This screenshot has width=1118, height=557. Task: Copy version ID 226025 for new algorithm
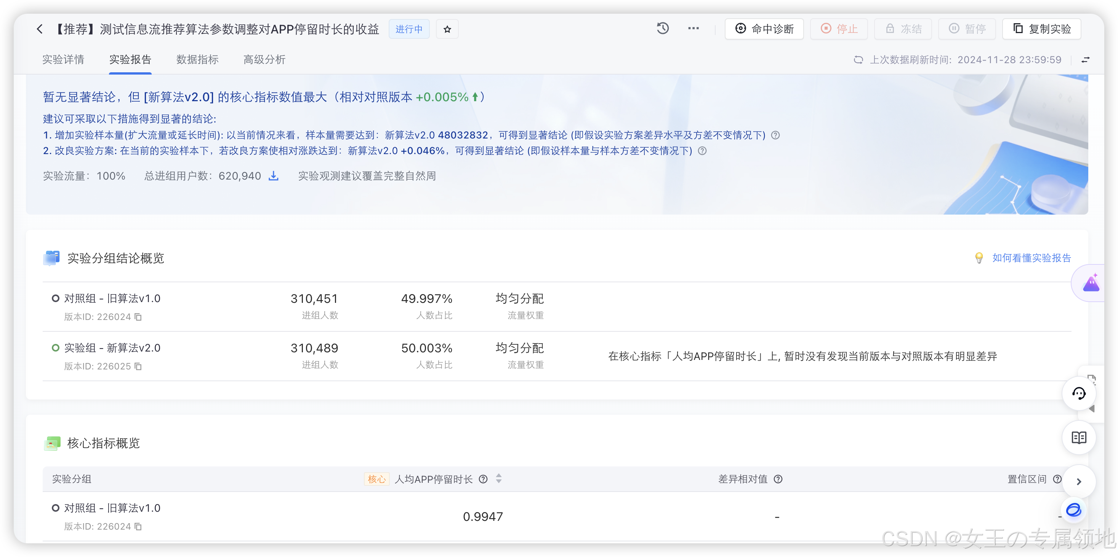[138, 367]
